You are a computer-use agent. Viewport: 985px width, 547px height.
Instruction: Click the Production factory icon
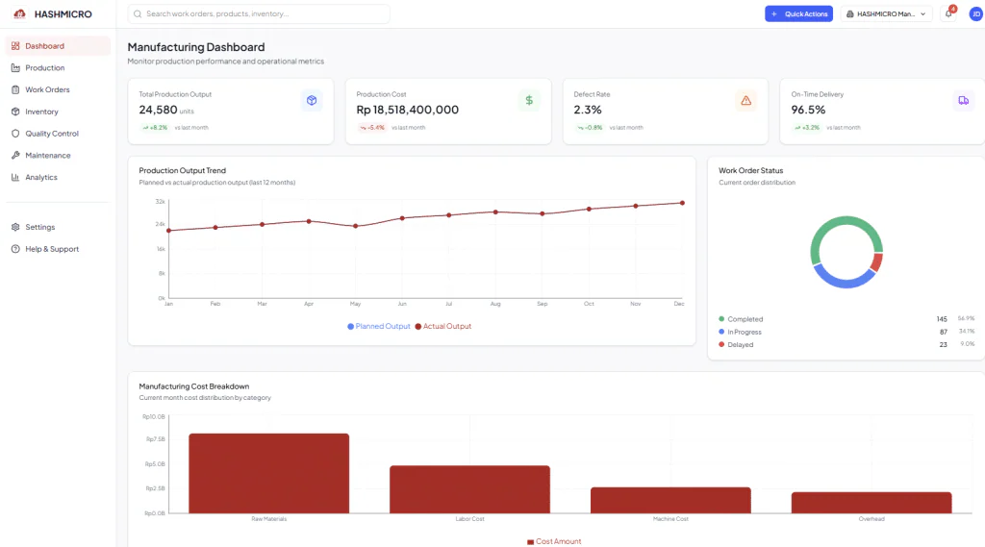click(x=15, y=68)
